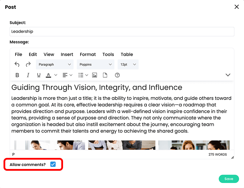The width and height of the screenshot is (244, 188).
Task: Toggle underline formatting
Action: [x=39, y=75]
